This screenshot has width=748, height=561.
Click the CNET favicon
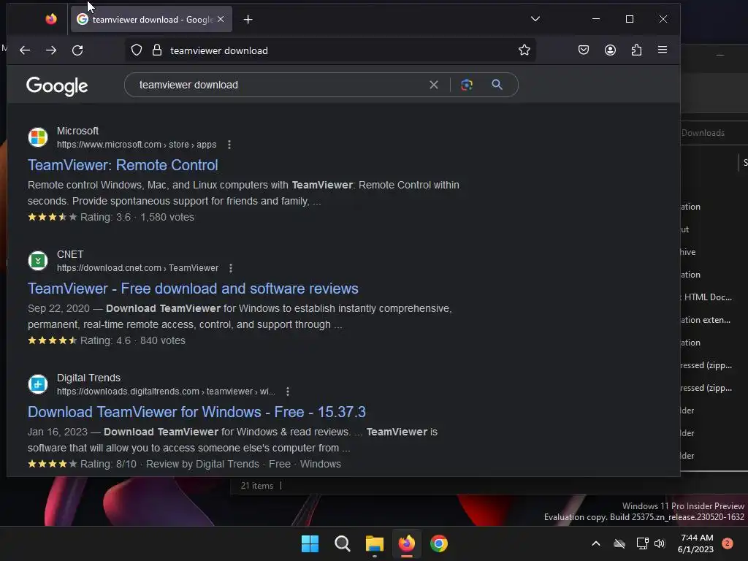38,261
